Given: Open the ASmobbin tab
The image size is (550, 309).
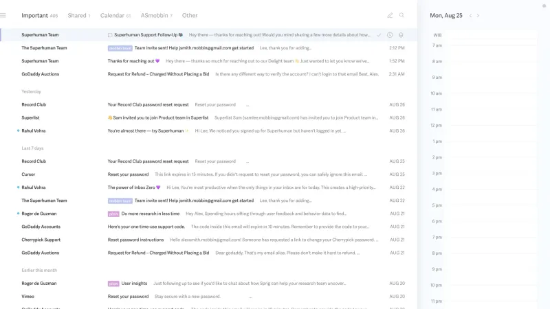Looking at the screenshot, I should point(157,15).
